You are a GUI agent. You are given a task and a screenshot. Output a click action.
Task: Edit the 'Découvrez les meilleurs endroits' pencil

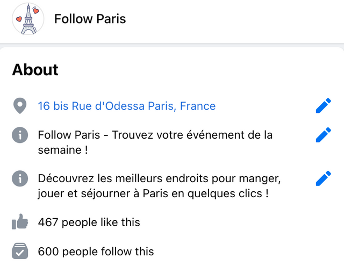click(324, 178)
